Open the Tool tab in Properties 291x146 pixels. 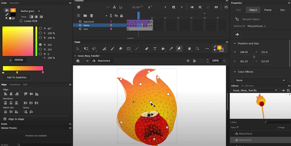pos(238,10)
